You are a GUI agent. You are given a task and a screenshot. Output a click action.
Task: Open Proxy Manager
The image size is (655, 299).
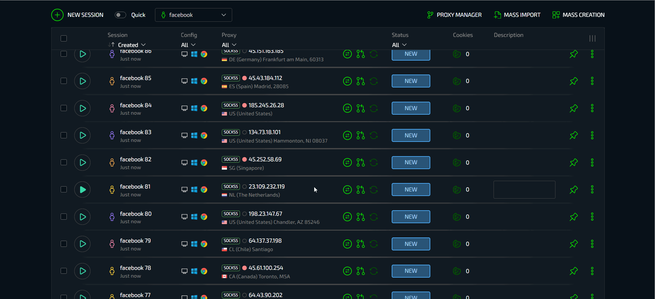pyautogui.click(x=454, y=15)
